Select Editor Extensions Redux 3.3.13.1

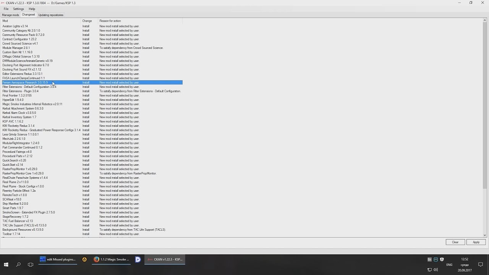(92, 74)
